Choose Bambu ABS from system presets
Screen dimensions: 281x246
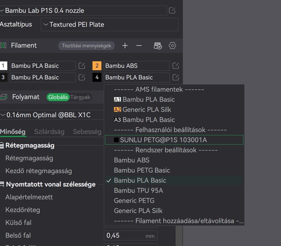pyautogui.click(x=174, y=160)
